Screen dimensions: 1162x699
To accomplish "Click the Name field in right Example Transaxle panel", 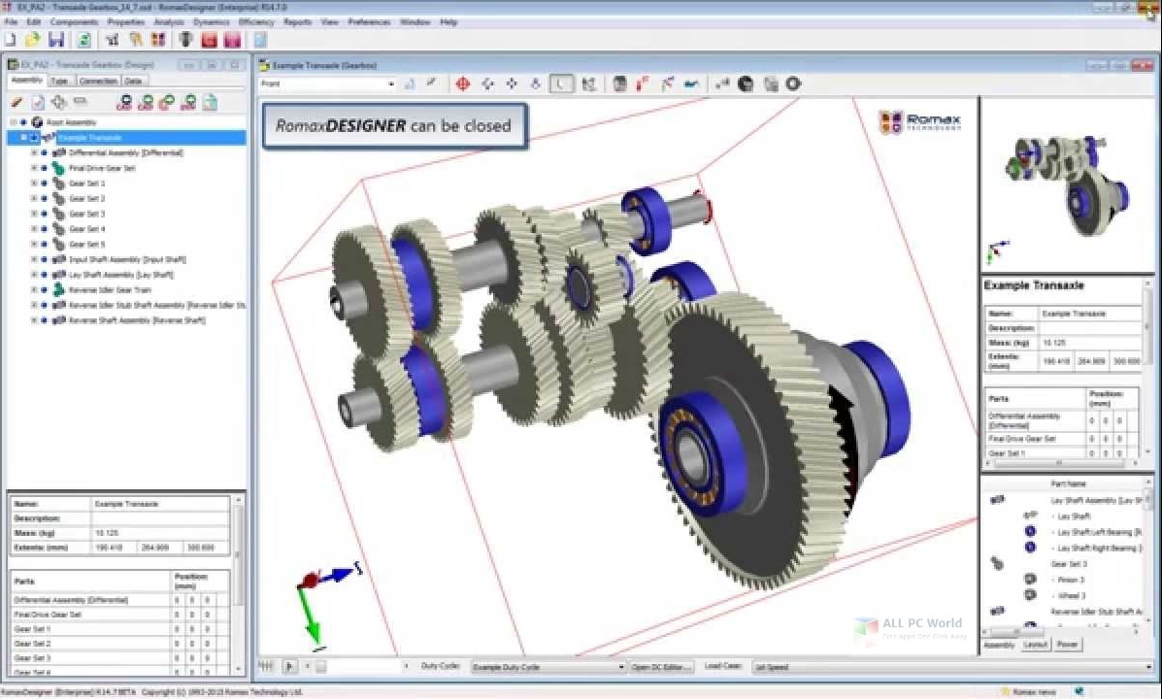I will point(1089,314).
